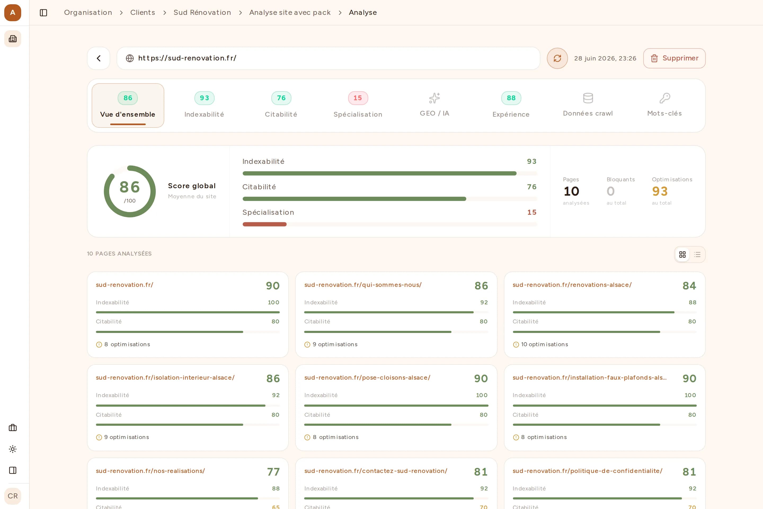Go to Clients breadcrumb

tap(143, 12)
